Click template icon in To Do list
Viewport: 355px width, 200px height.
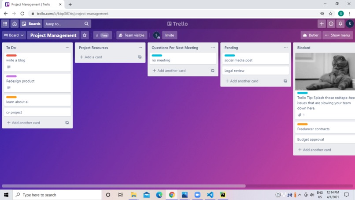(67, 123)
